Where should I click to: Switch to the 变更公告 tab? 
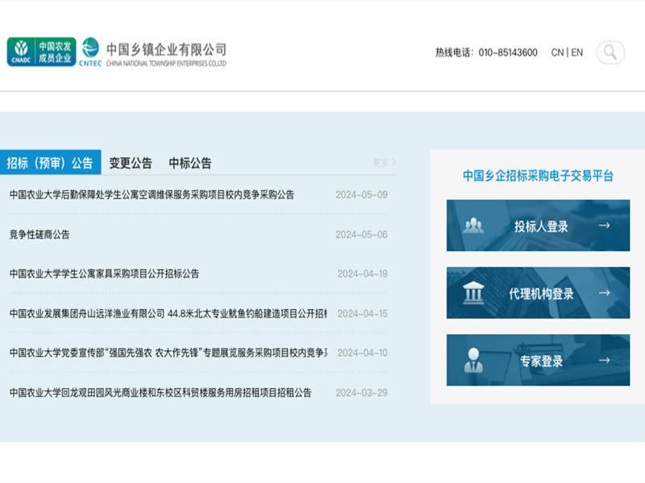coord(131,163)
